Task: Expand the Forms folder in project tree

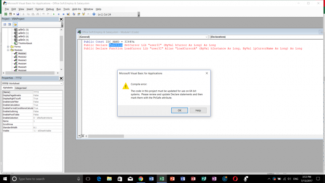Action: [x=8, y=47]
